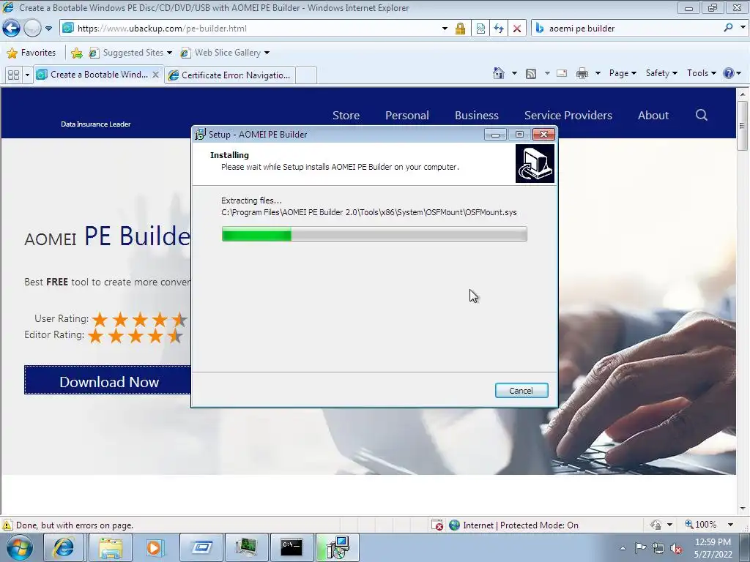The image size is (750, 562).
Task: Open the About navigation link
Action: (653, 115)
